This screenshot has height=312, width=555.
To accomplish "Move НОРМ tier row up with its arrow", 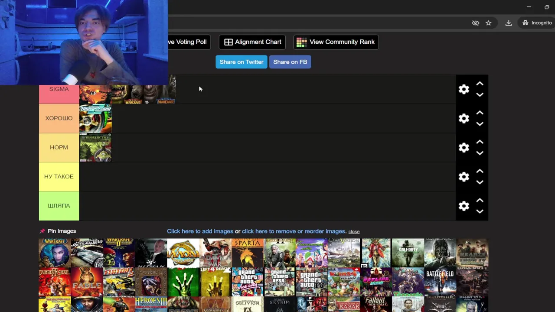I will click(480, 142).
